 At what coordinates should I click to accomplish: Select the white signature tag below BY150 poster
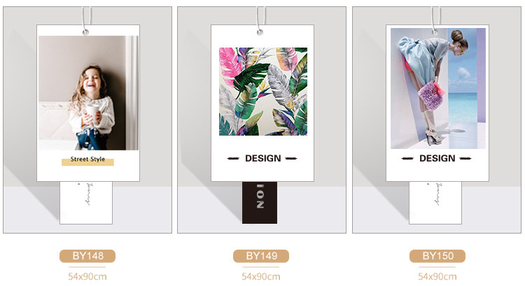tap(435, 203)
